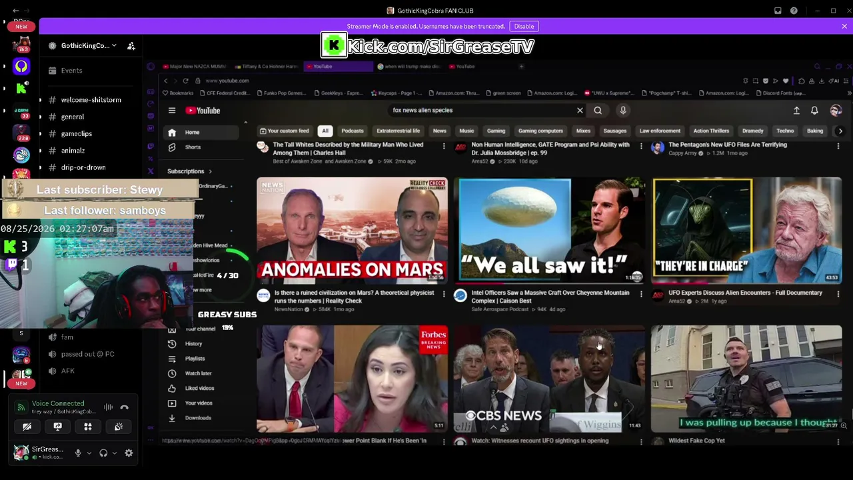Play the THEY'RE IN CHARGE video thumbnail

click(746, 231)
